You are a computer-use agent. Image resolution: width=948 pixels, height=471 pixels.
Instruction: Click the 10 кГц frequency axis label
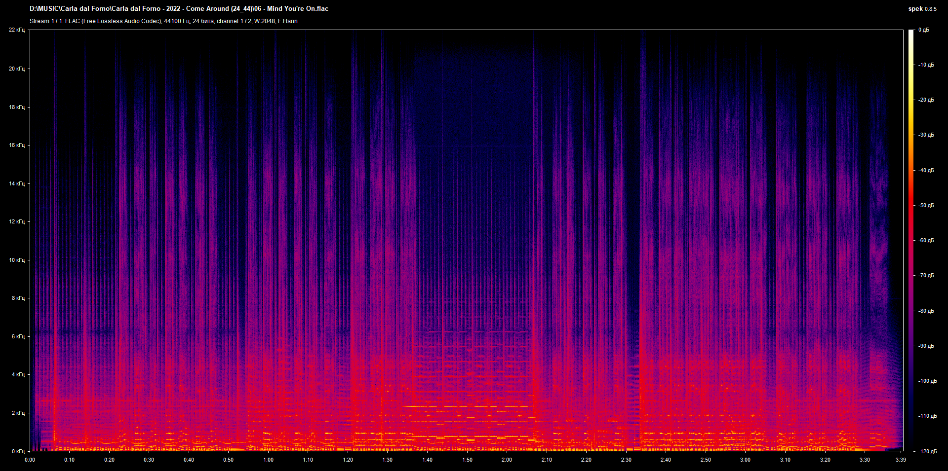coord(17,260)
